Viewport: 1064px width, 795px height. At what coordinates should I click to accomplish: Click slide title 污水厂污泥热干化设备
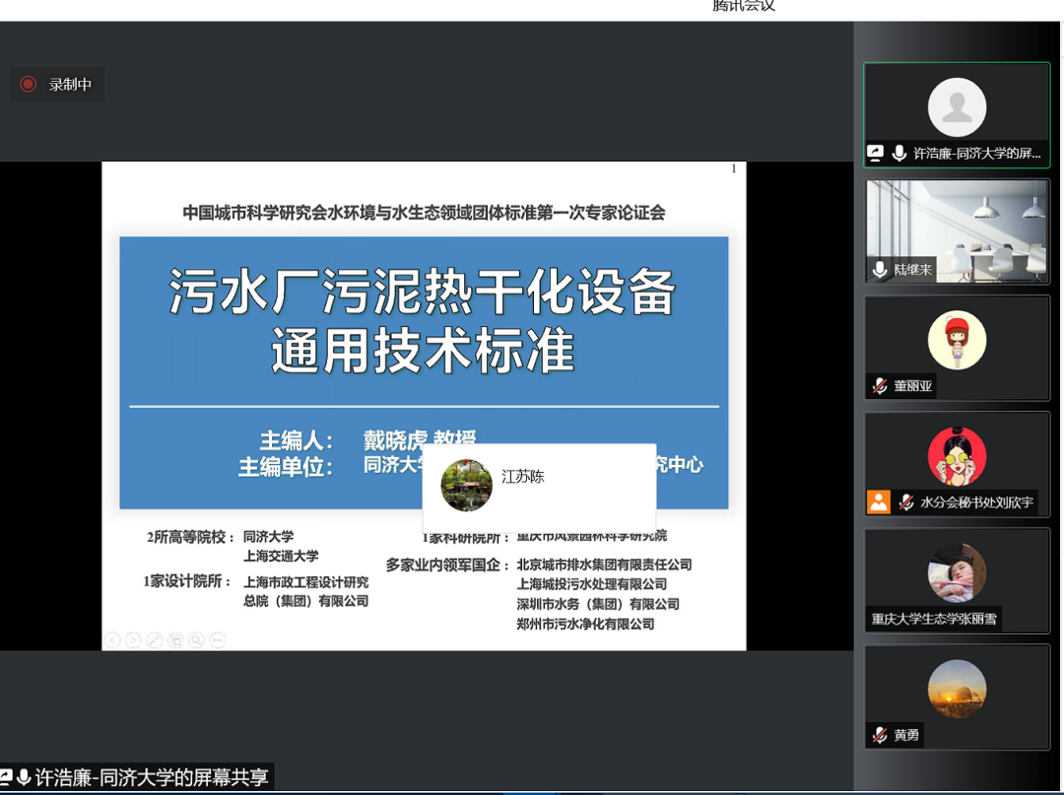pos(422,292)
